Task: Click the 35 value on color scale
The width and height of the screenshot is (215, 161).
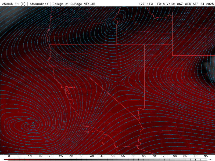Action: pos(81,156)
